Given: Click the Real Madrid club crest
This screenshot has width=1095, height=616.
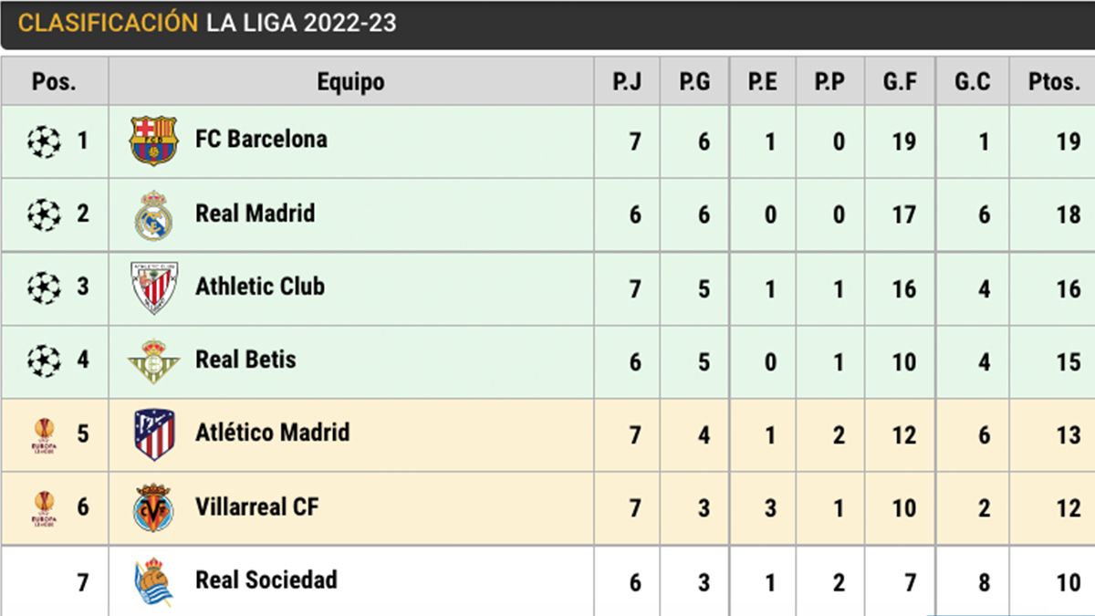Looking at the screenshot, I should coord(153,215).
